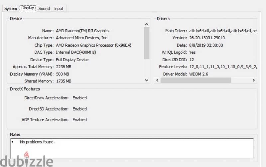Click WHQL Logo'd value 'Yes'
This screenshot has height=167, width=266.
click(x=193, y=52)
